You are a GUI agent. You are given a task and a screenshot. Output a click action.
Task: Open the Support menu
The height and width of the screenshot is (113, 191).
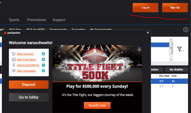tap(59, 20)
